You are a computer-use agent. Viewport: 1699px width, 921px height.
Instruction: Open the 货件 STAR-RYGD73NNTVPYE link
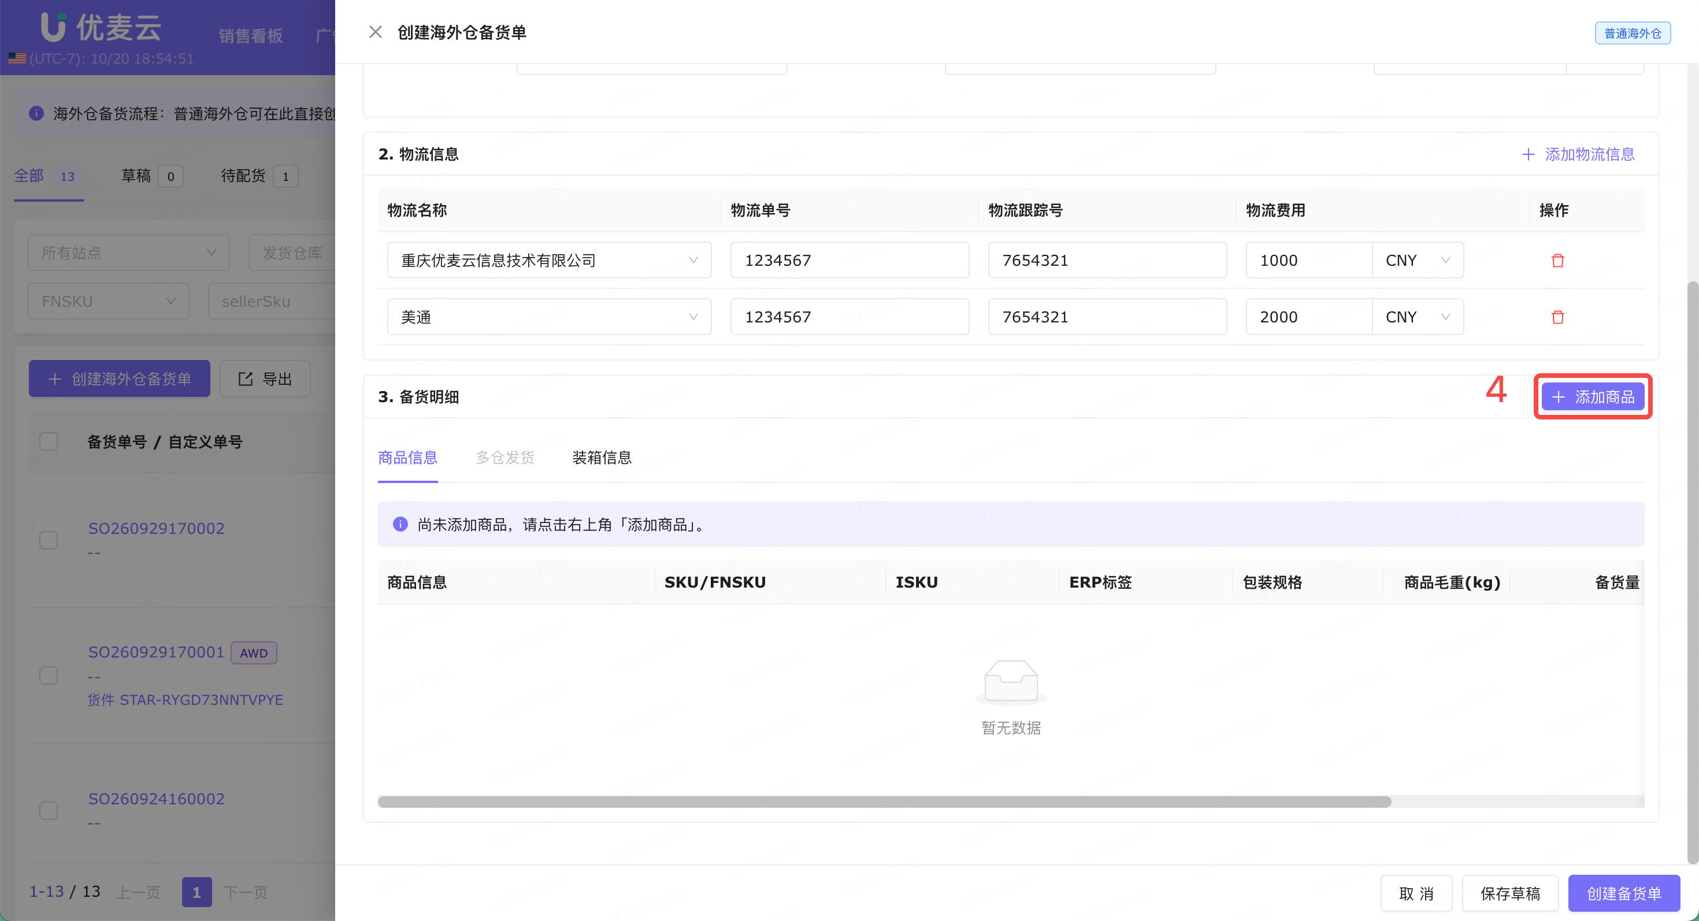186,700
